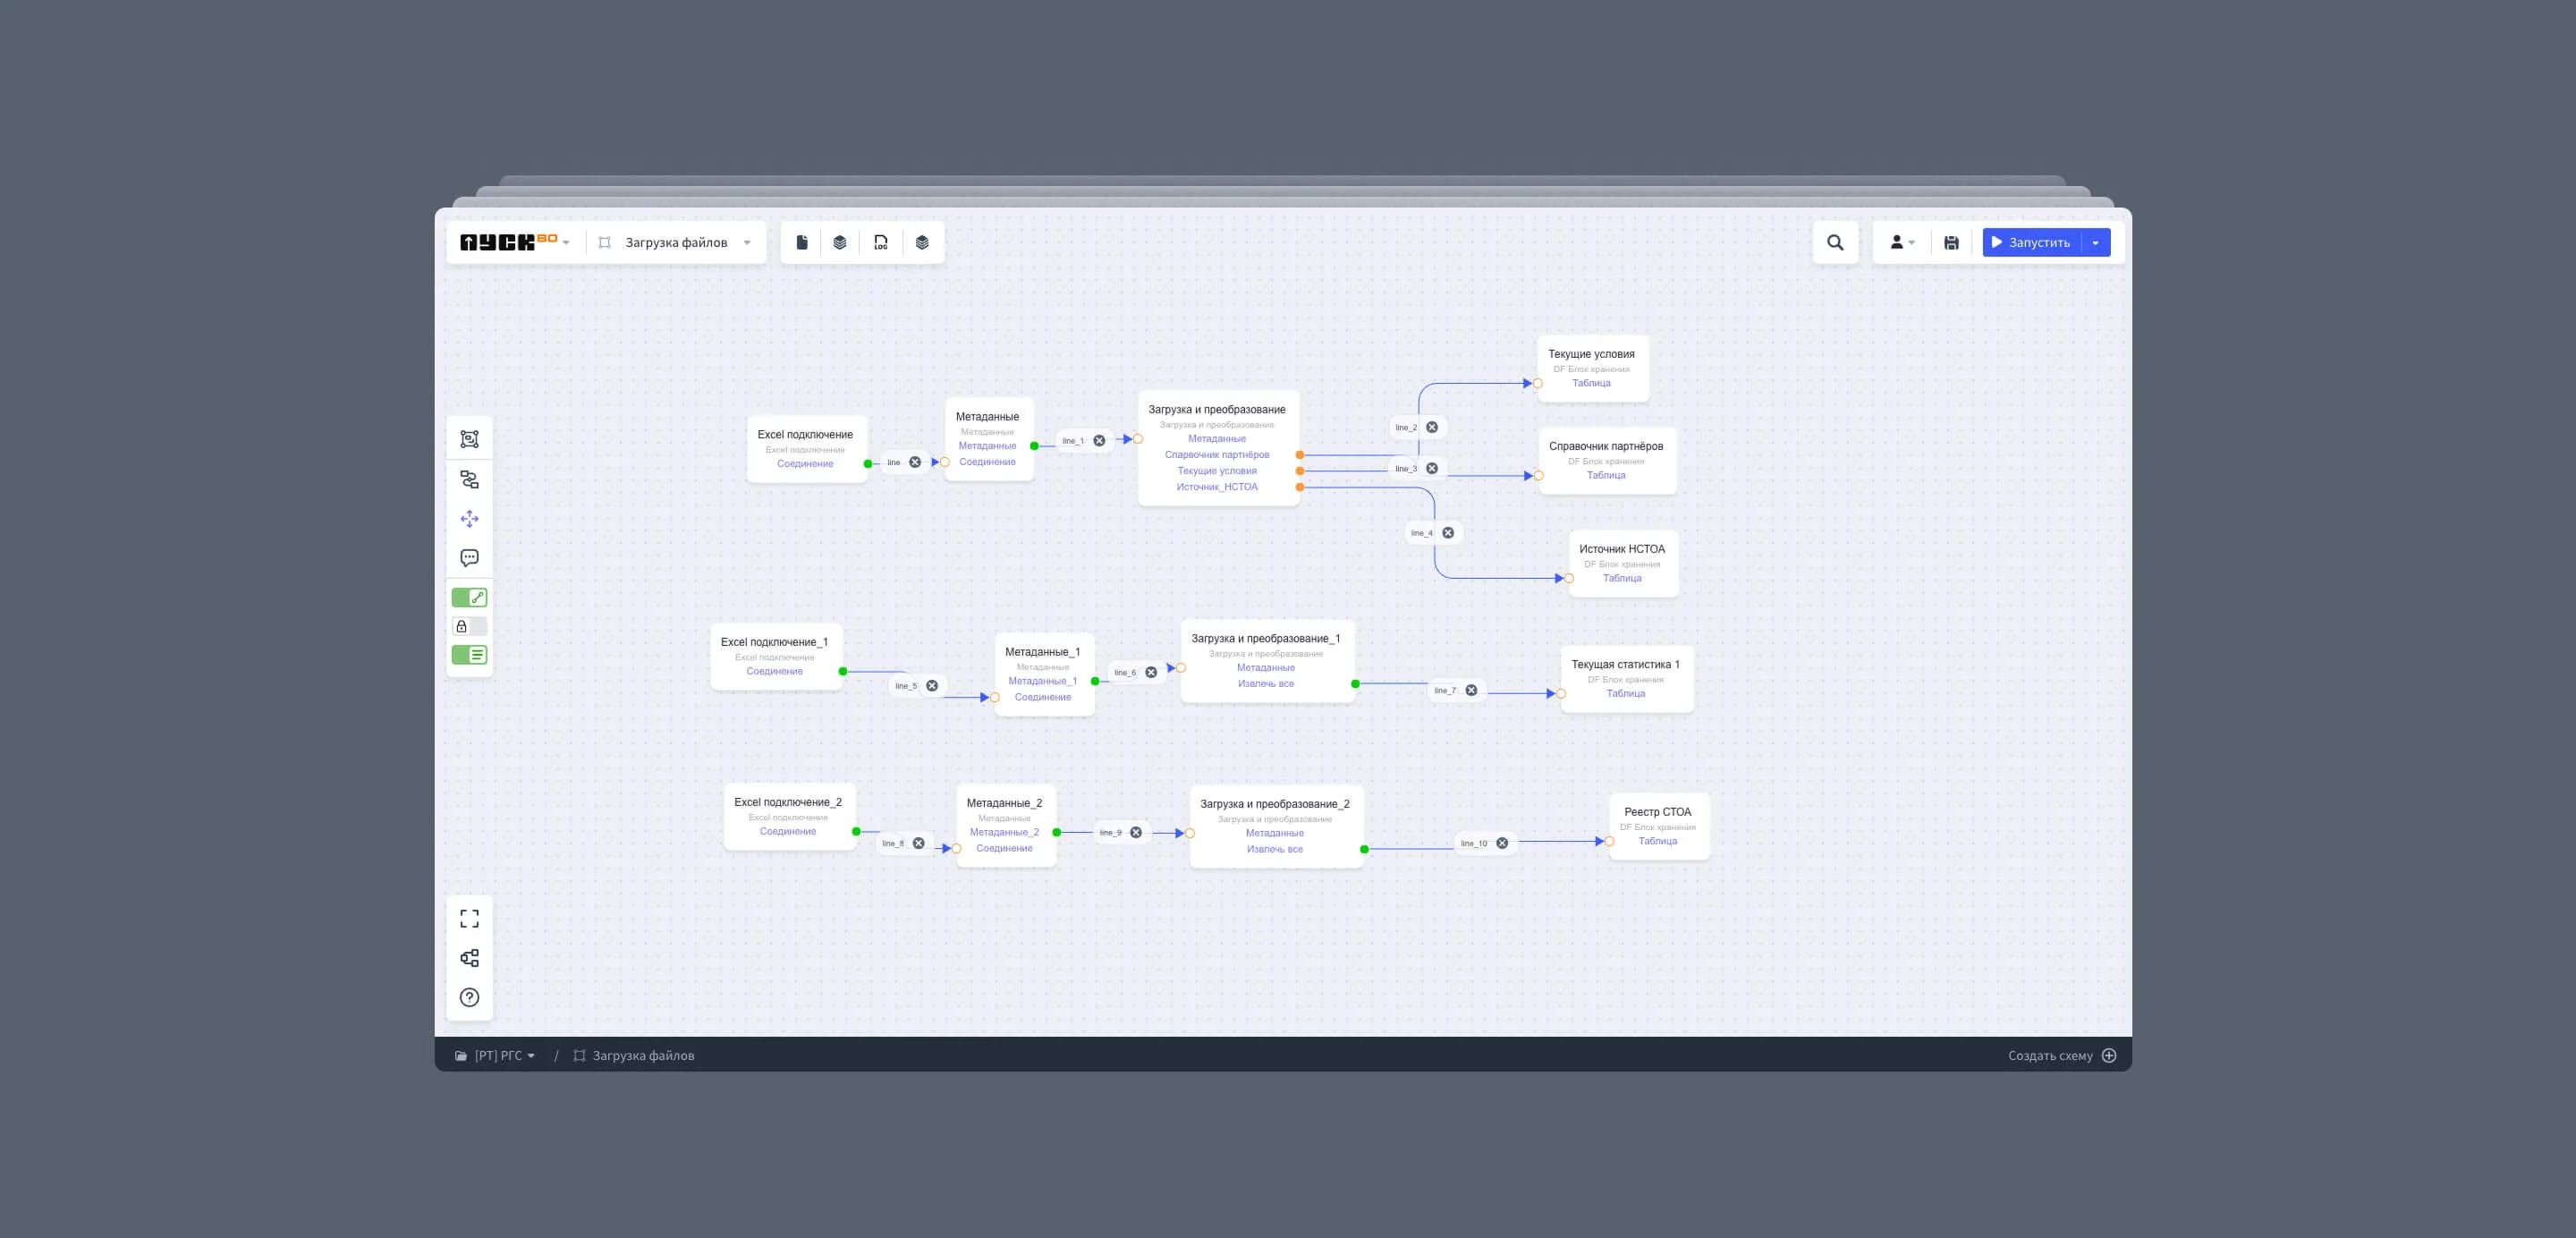Toggle the green text lines switch
This screenshot has width=2576, height=1238.
click(x=469, y=655)
